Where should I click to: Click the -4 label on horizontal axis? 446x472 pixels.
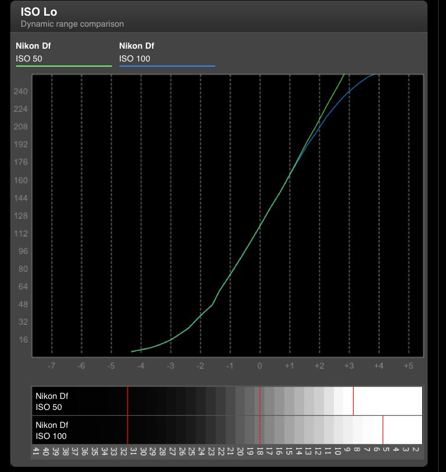[141, 366]
